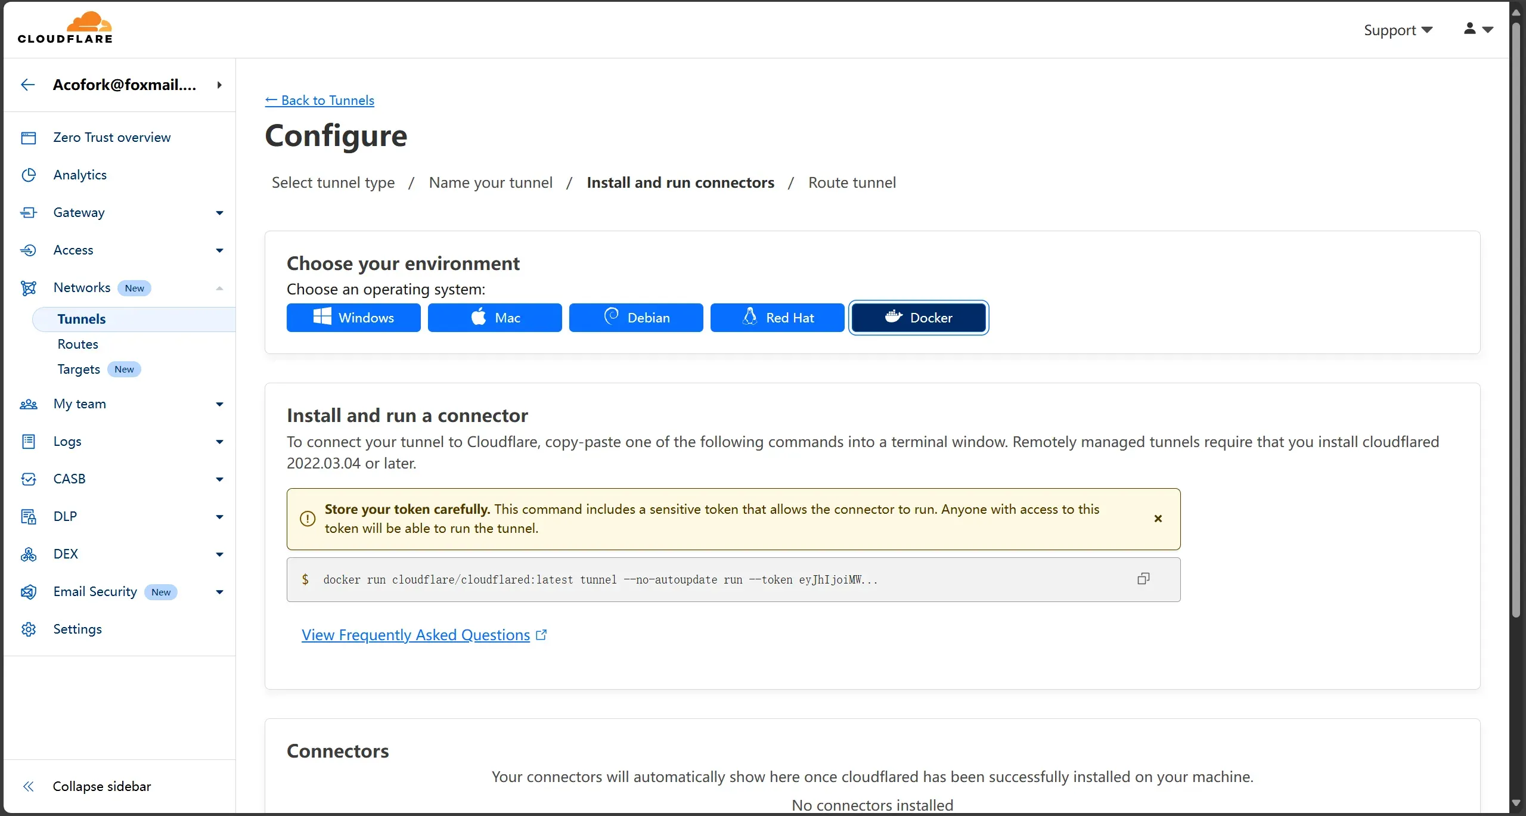Open Routes under Networks
This screenshot has width=1526, height=816.
[x=78, y=345]
